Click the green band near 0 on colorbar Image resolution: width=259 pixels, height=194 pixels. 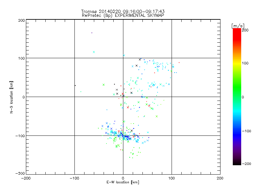coord(237,97)
